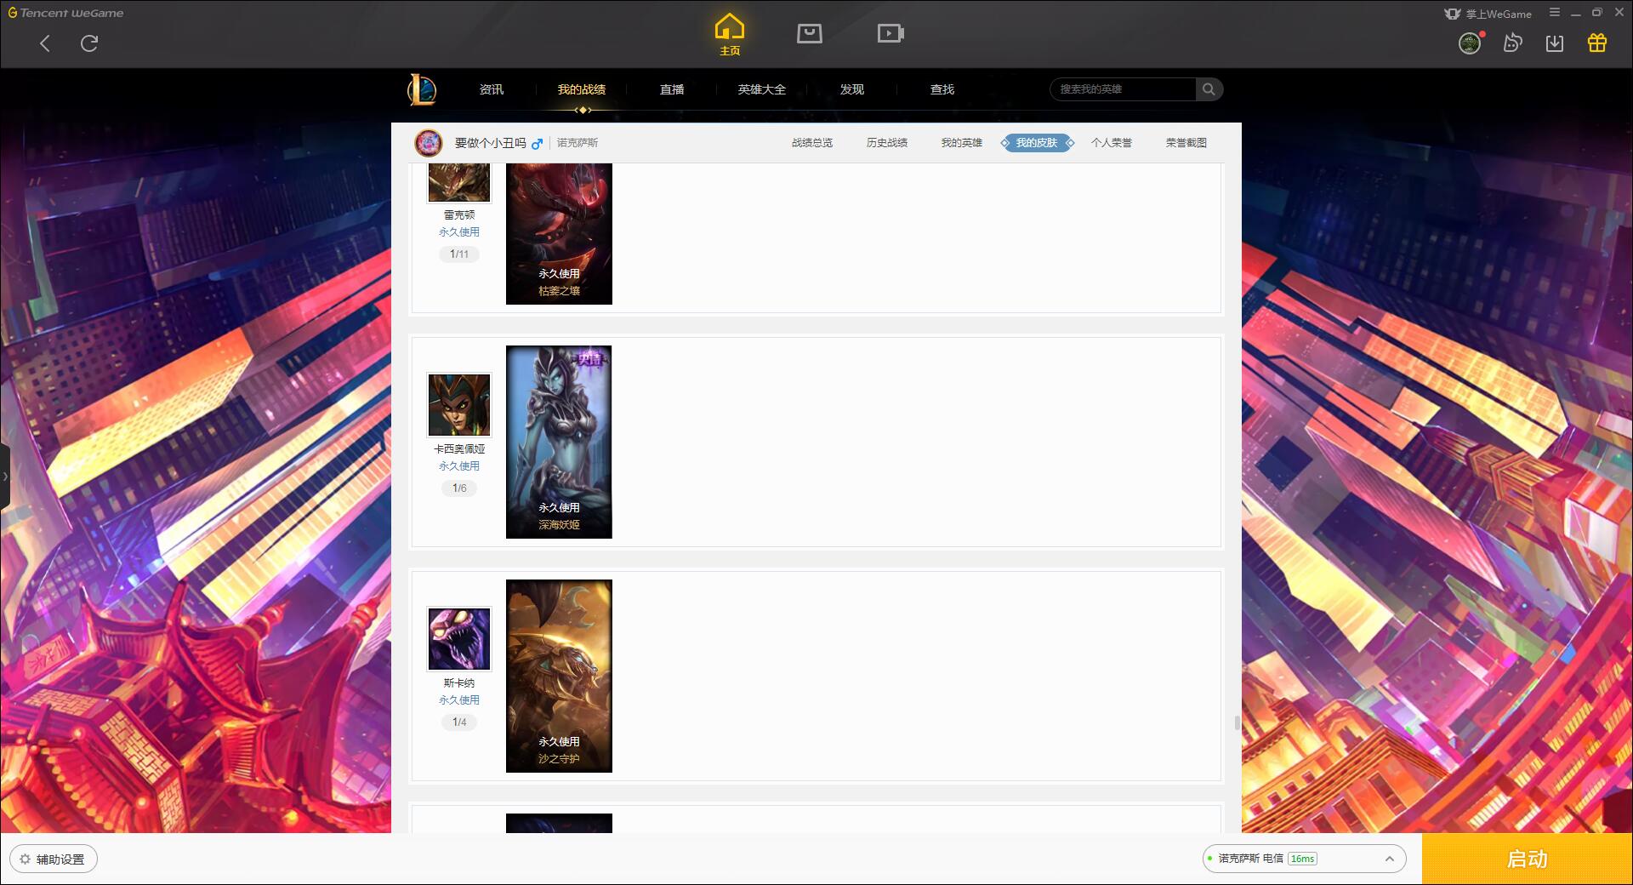This screenshot has width=1633, height=885.
Task: Open the hamburger main menu
Action: pyautogui.click(x=1555, y=13)
